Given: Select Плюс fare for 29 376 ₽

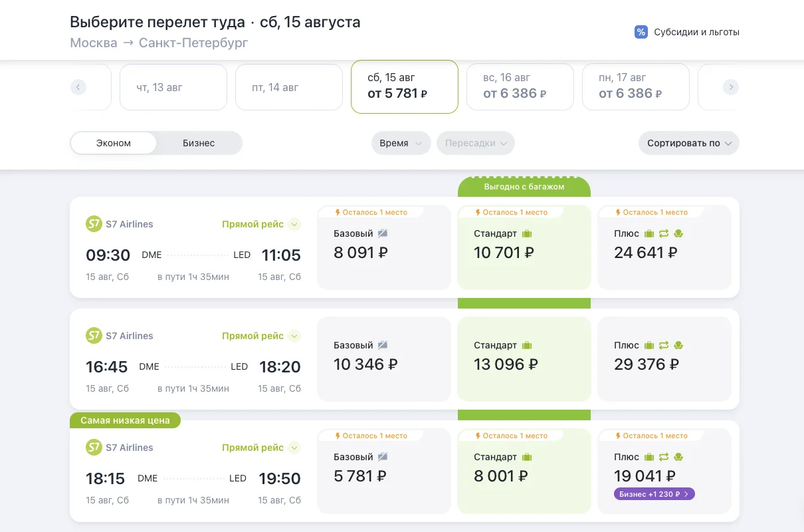Looking at the screenshot, I should coord(664,359).
